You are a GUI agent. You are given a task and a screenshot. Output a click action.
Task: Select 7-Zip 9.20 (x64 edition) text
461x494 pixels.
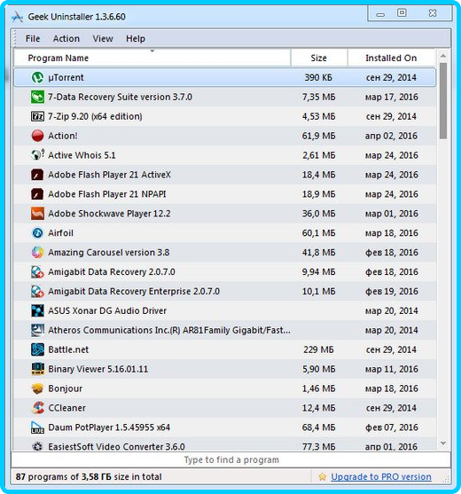95,116
